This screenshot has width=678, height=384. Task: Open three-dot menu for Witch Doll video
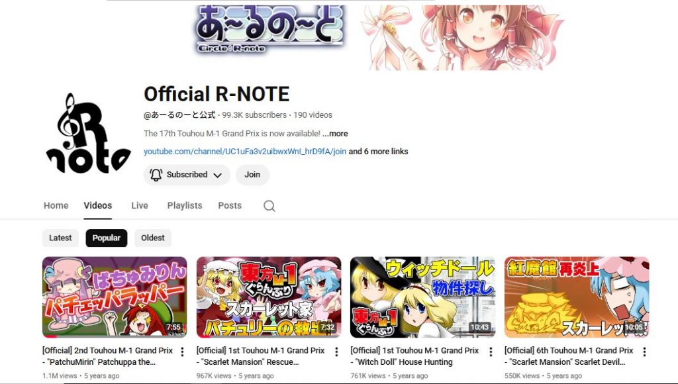pyautogui.click(x=491, y=352)
